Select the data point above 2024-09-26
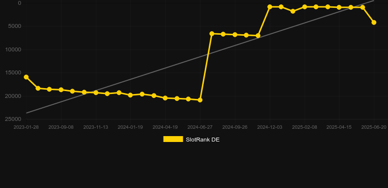 click(235, 35)
